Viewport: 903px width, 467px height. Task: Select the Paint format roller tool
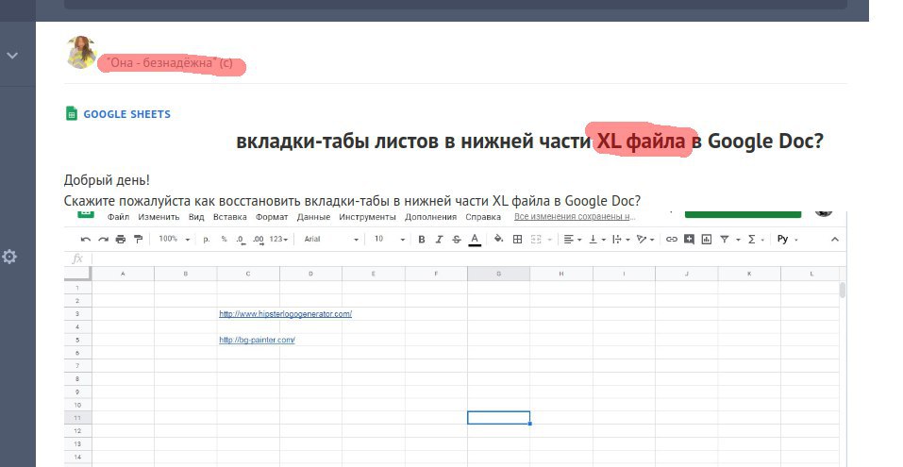coord(138,239)
